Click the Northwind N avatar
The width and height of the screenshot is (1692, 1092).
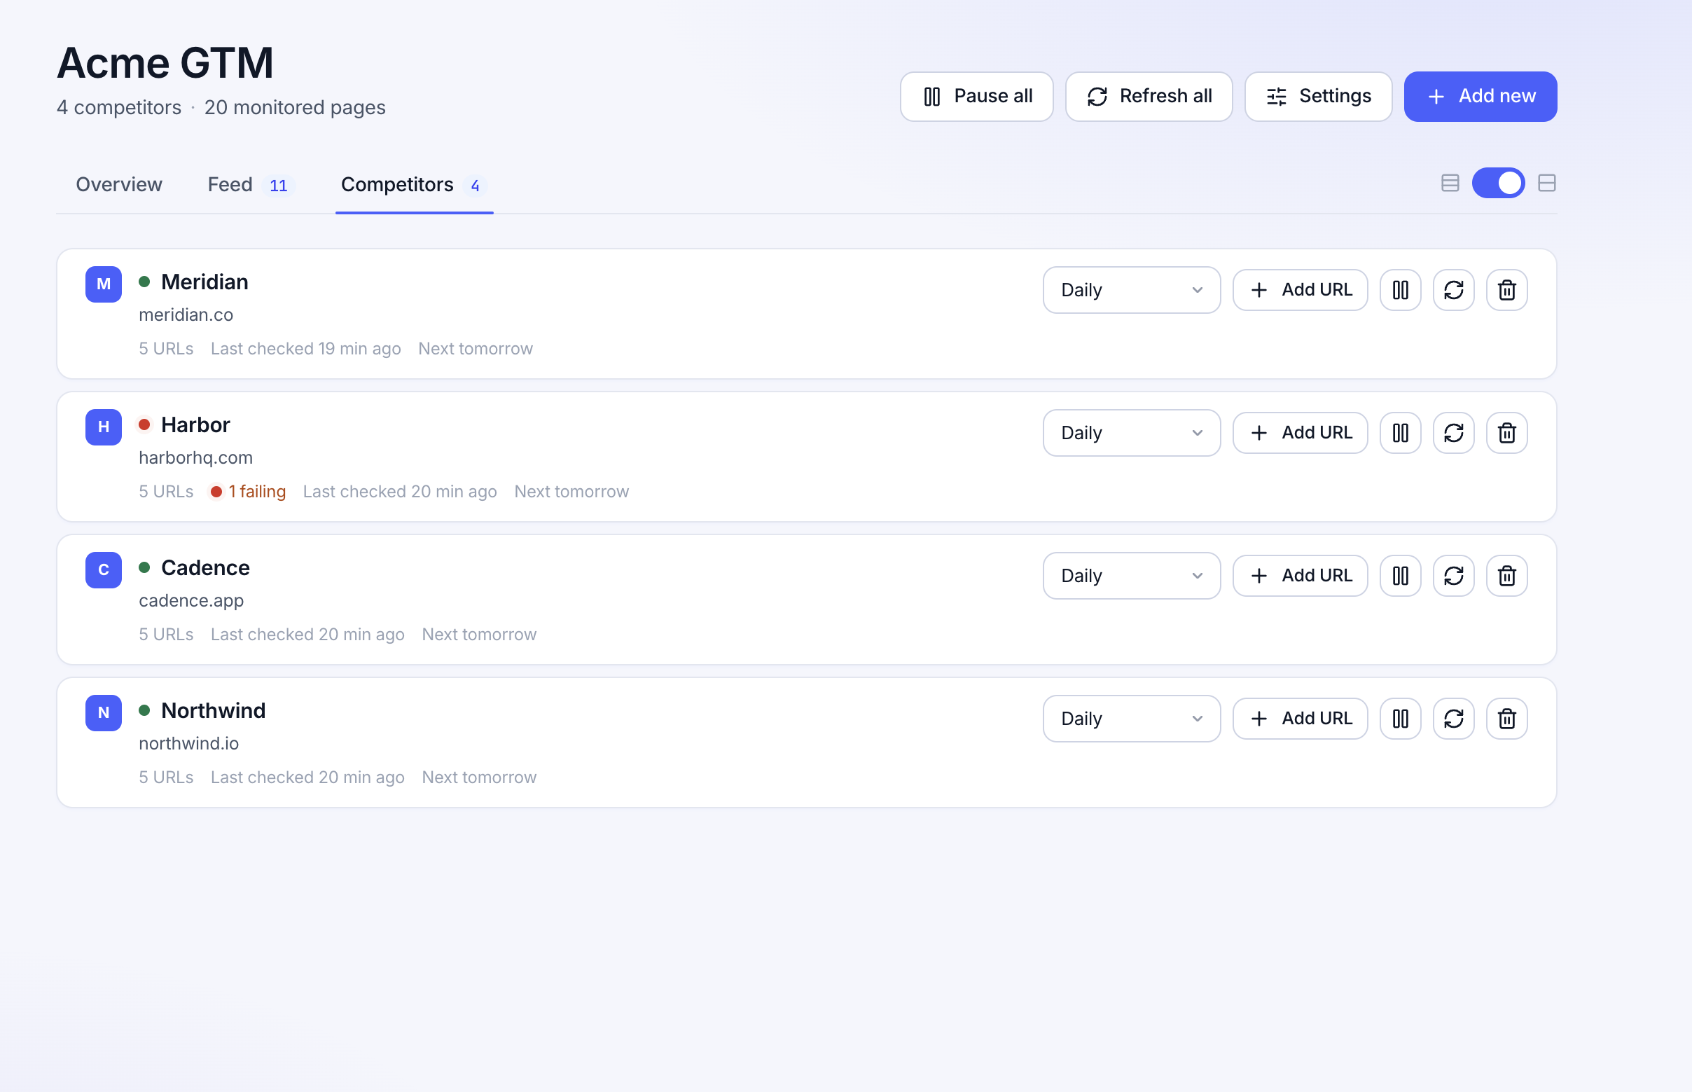[x=104, y=712]
